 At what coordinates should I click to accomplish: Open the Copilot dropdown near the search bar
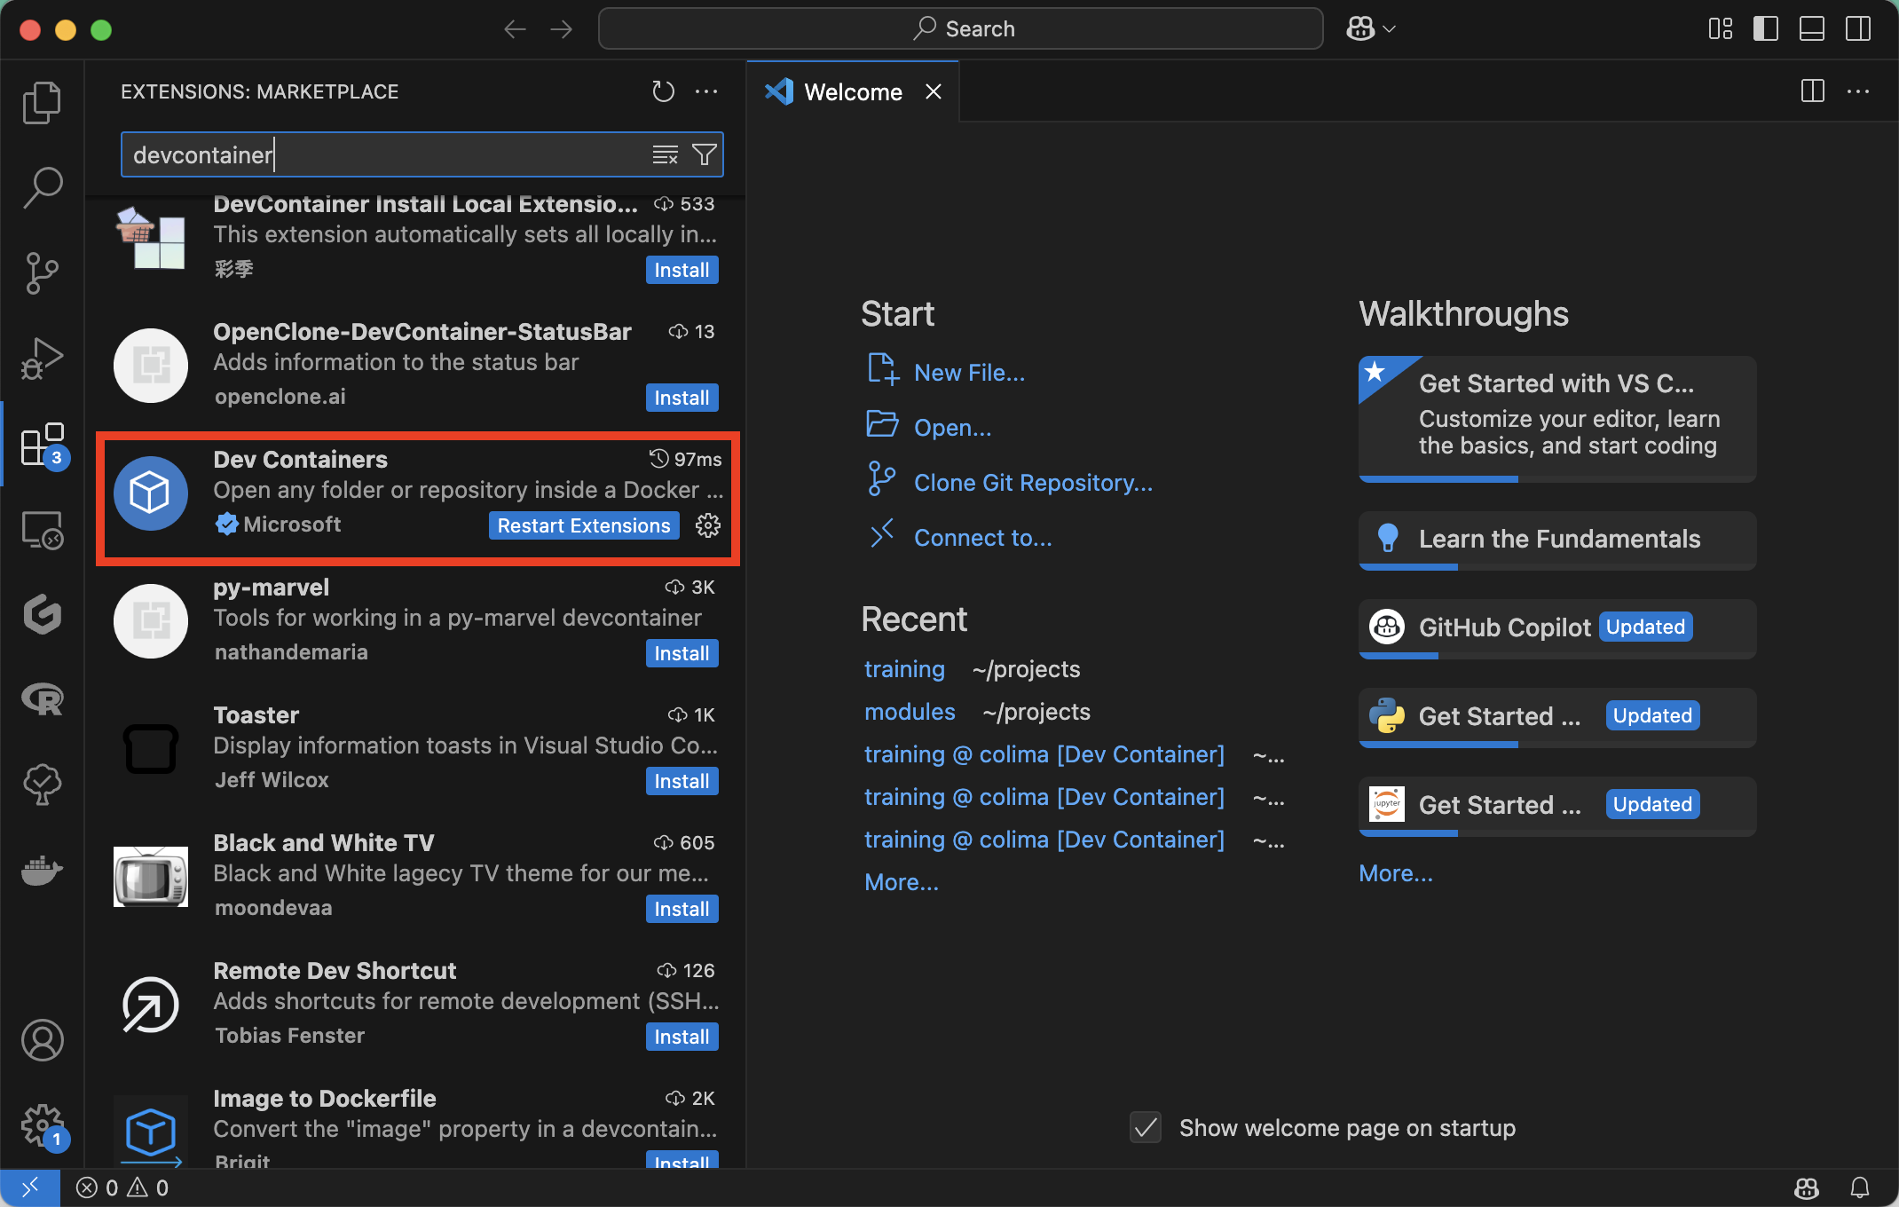[1369, 28]
